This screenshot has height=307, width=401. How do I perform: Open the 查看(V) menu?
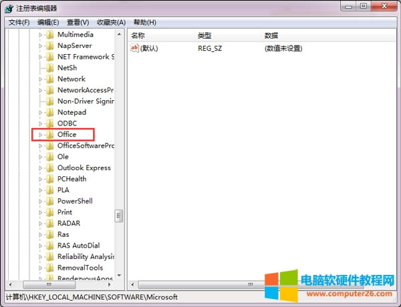78,23
